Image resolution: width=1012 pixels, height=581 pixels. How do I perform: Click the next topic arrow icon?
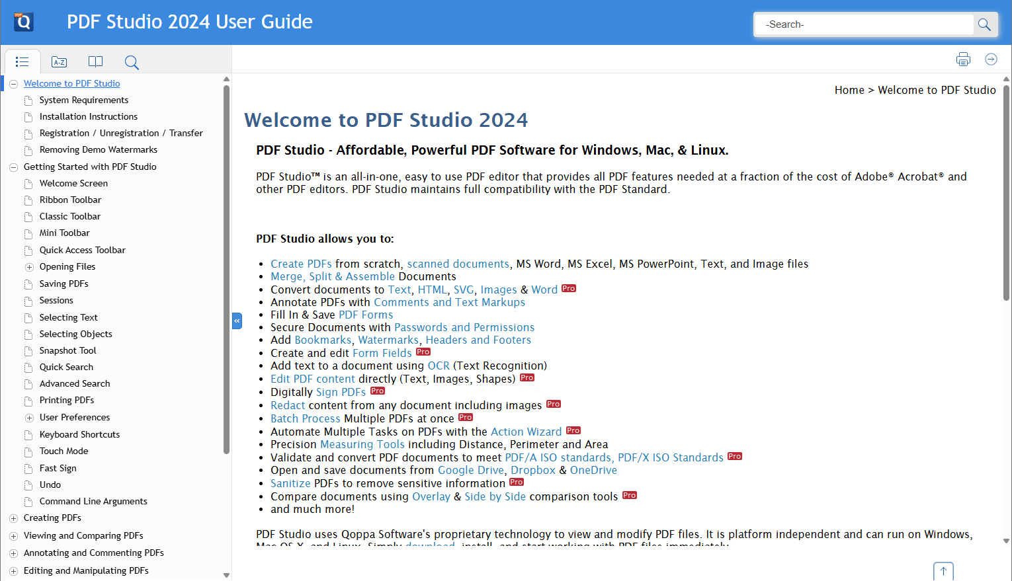tap(991, 59)
